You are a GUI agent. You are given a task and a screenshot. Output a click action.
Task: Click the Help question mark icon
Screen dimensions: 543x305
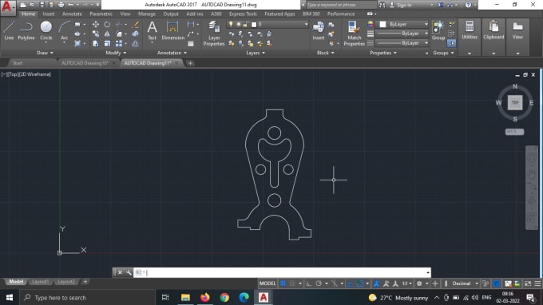click(x=468, y=5)
